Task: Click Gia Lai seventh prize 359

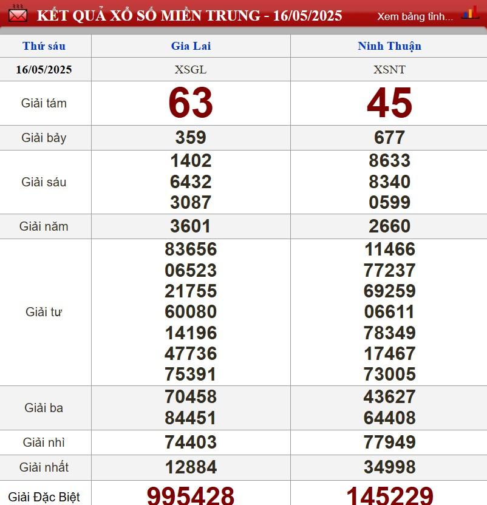Action: click(x=191, y=138)
